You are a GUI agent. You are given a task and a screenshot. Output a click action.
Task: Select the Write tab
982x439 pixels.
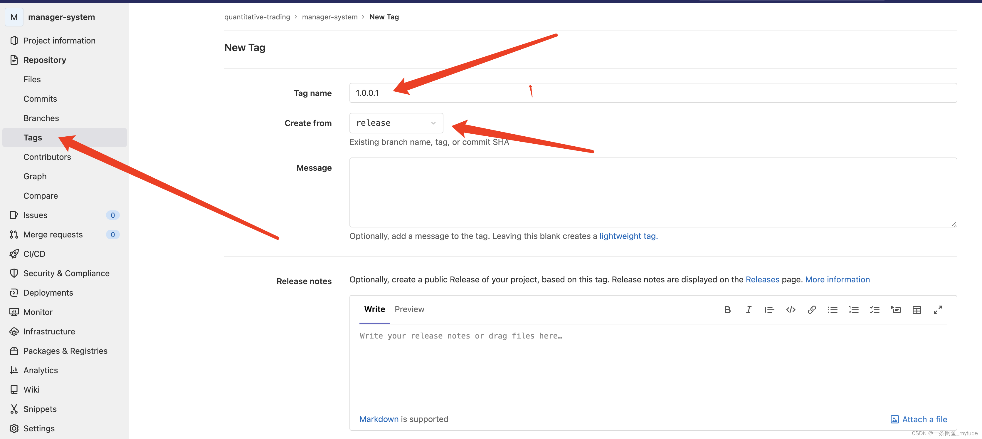point(374,309)
